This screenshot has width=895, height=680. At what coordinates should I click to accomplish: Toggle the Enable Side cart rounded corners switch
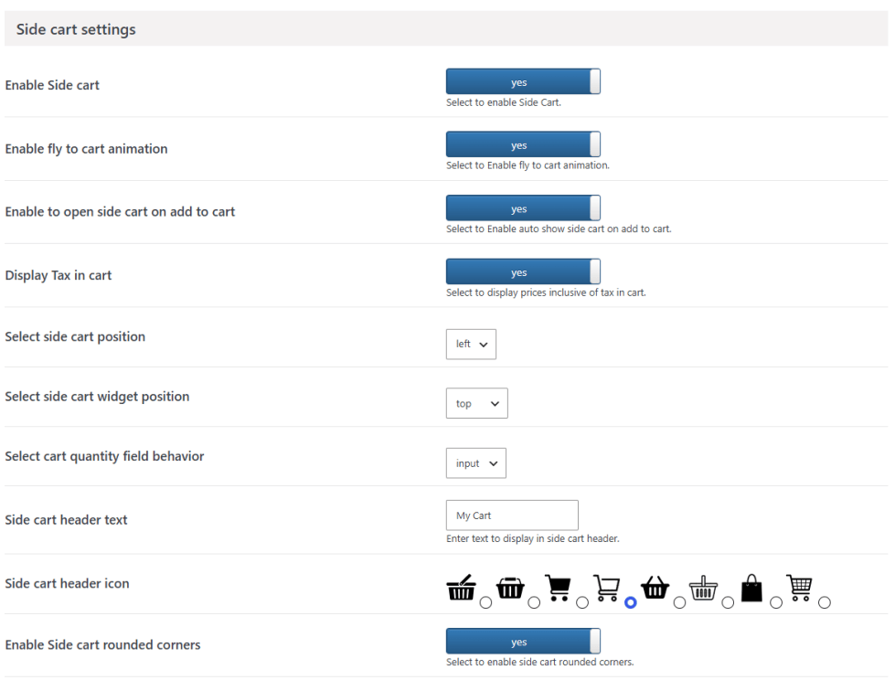coord(523,642)
